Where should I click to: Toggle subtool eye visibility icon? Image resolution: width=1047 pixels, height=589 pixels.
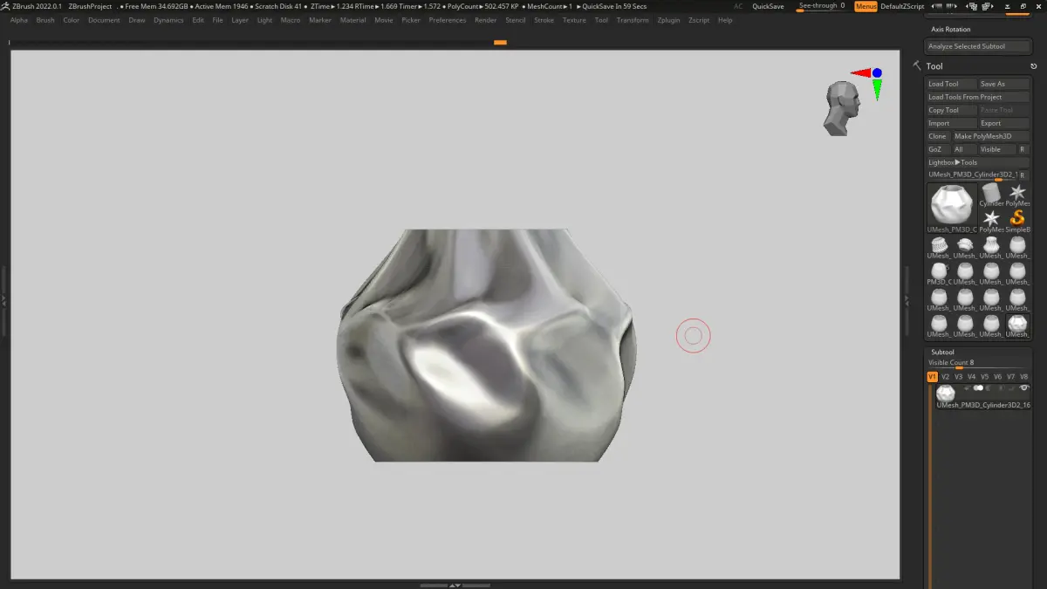pos(1024,387)
